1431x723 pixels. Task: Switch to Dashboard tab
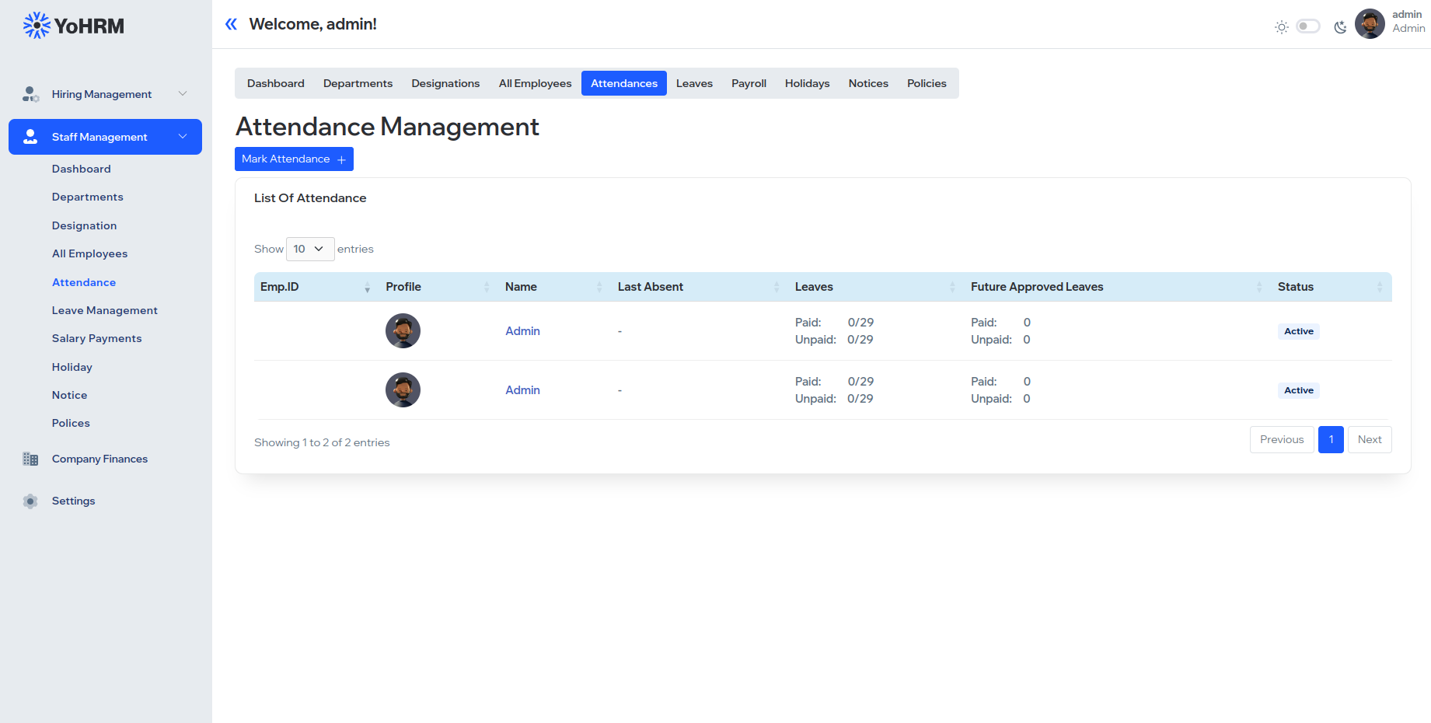276,83
